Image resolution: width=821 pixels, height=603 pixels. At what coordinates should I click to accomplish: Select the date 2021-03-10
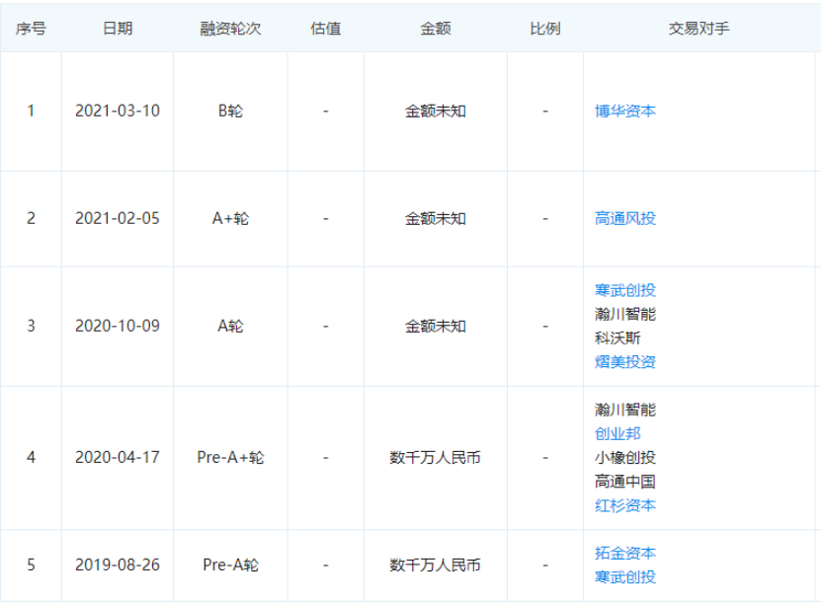[x=118, y=111]
